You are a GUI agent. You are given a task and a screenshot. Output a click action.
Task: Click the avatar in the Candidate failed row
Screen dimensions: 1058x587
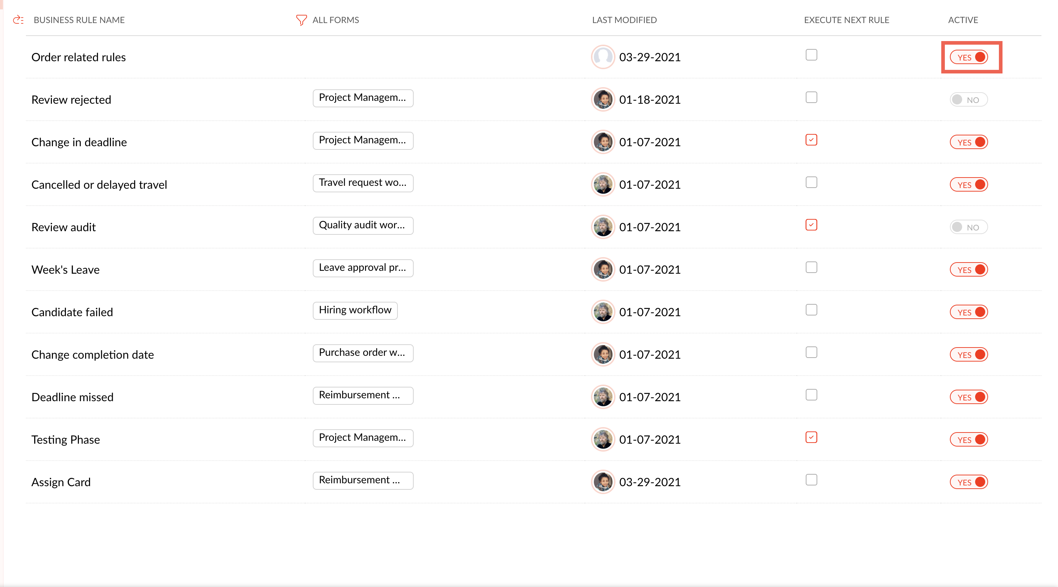coord(603,312)
